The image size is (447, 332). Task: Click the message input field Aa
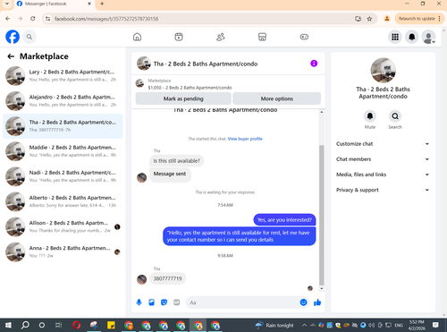[x=242, y=302]
